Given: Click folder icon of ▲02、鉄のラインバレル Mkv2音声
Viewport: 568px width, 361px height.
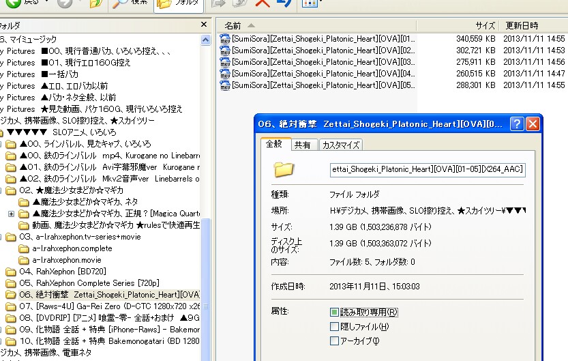Looking at the screenshot, I should pos(11,179).
